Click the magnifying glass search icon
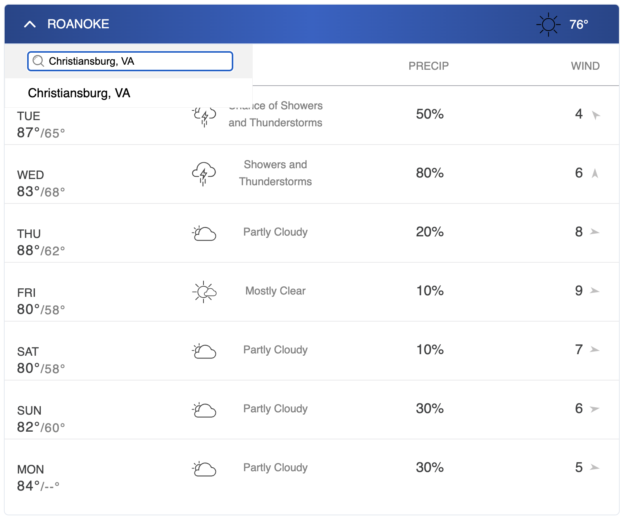 (38, 61)
